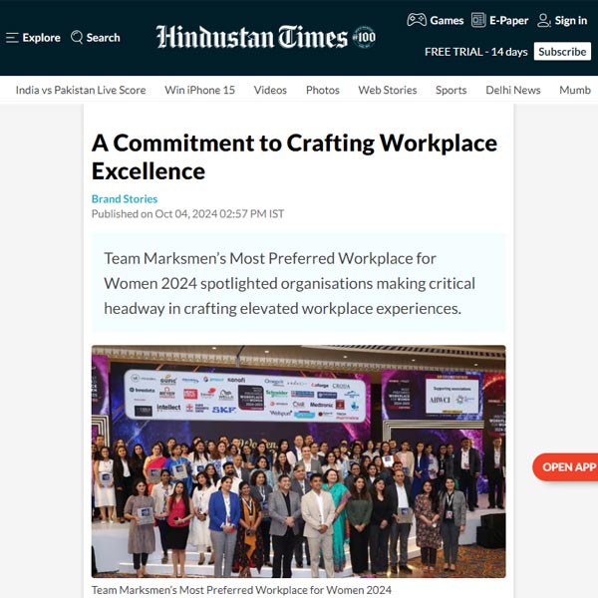The height and width of the screenshot is (598, 598).
Task: Open the E-Paper newspaper icon
Action: (478, 20)
